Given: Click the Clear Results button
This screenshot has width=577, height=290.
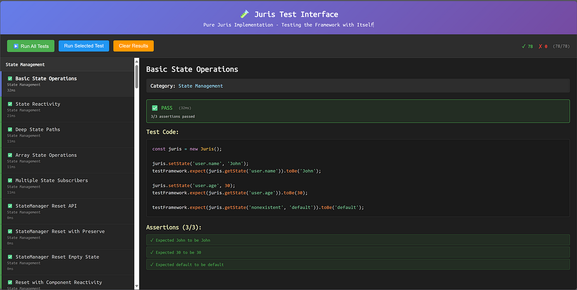Looking at the screenshot, I should point(134,46).
